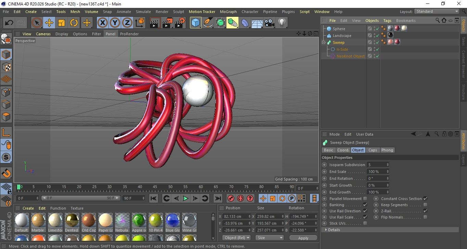Make object editable icon
Screen dimensions: 467x249
(x=6, y=39)
